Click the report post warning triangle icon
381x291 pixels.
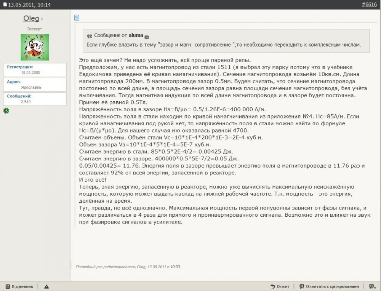(46, 286)
